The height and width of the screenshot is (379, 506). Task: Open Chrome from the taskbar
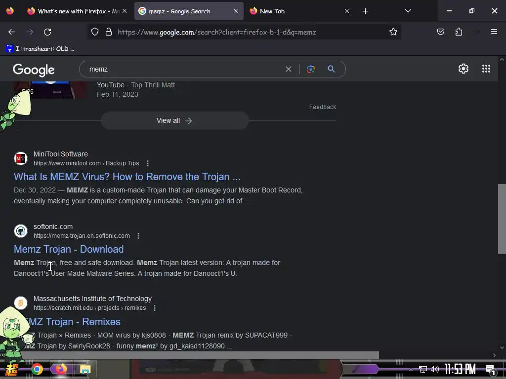point(37,369)
